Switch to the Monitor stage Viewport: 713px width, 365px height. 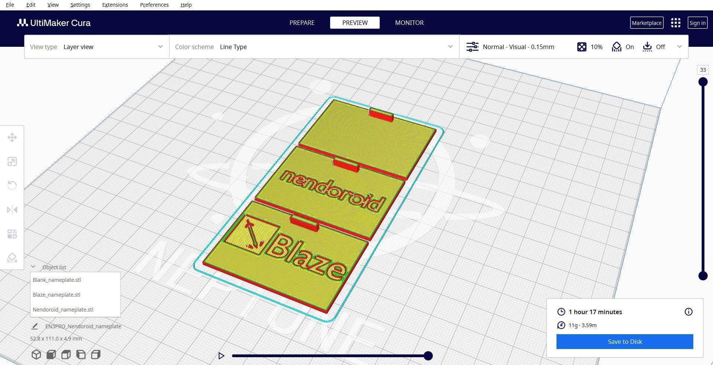pyautogui.click(x=409, y=23)
